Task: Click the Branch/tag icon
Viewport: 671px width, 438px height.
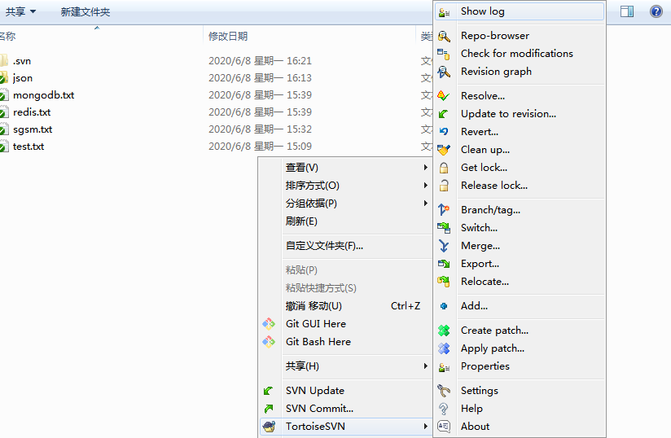Action: (444, 210)
